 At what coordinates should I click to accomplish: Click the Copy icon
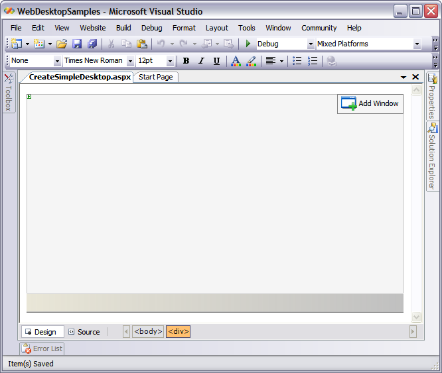click(126, 44)
